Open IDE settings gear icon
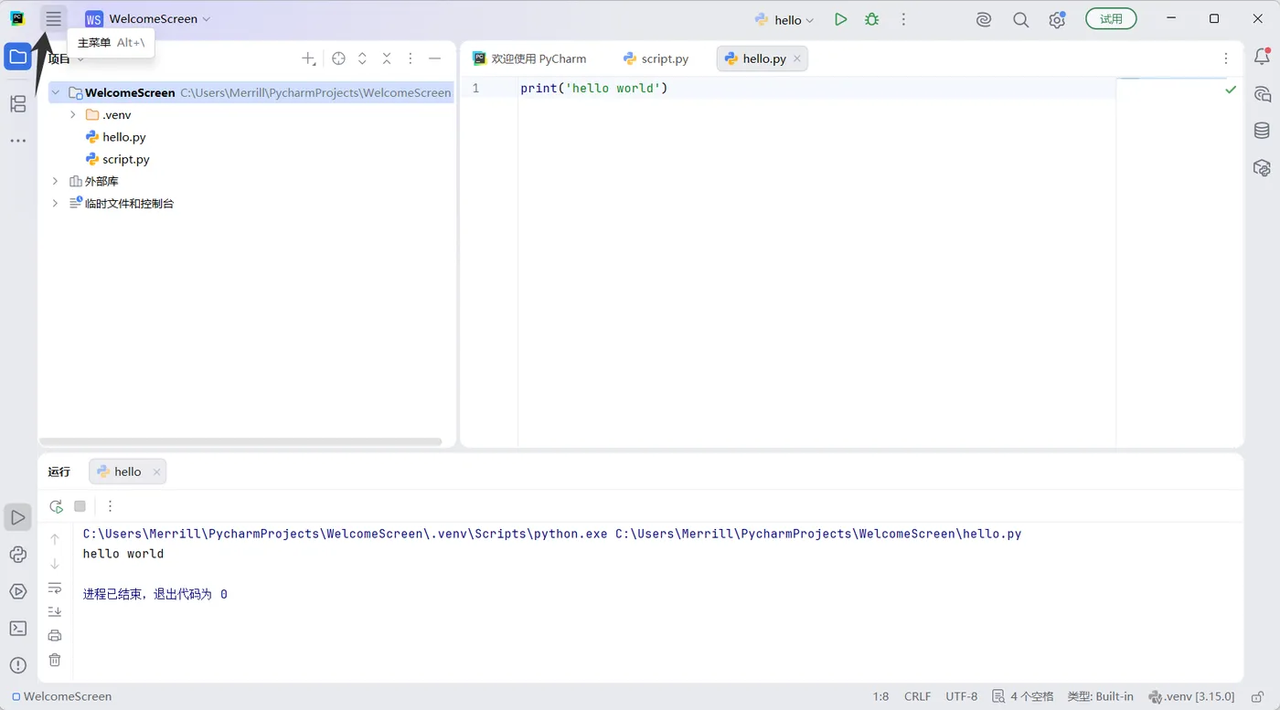Viewport: 1280px width, 710px height. [1058, 19]
